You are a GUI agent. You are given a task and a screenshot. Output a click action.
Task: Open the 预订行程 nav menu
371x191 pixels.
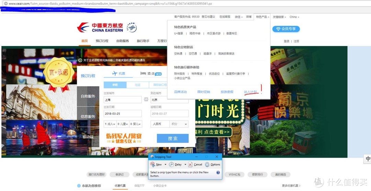tap(102, 41)
